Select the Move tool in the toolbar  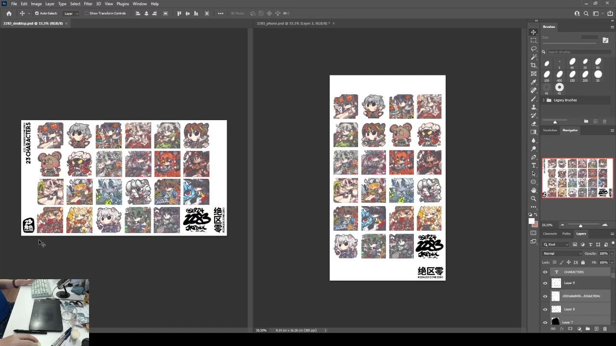[x=533, y=32]
